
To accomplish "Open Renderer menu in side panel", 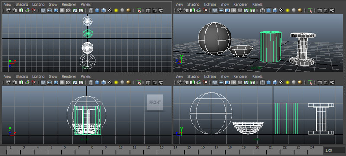I will 240,76.
